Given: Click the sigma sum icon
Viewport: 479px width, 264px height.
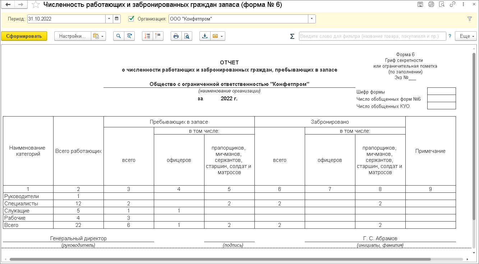Looking at the screenshot, I should pyautogui.click(x=292, y=36).
